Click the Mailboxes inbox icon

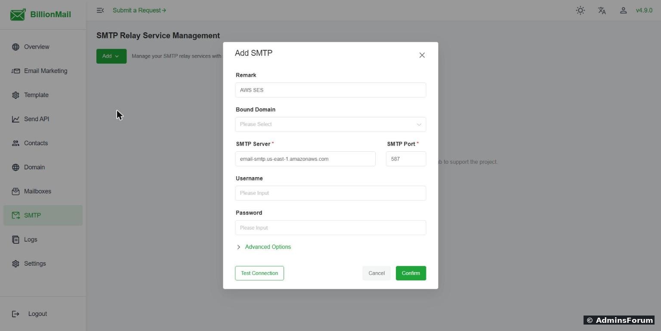tap(15, 191)
